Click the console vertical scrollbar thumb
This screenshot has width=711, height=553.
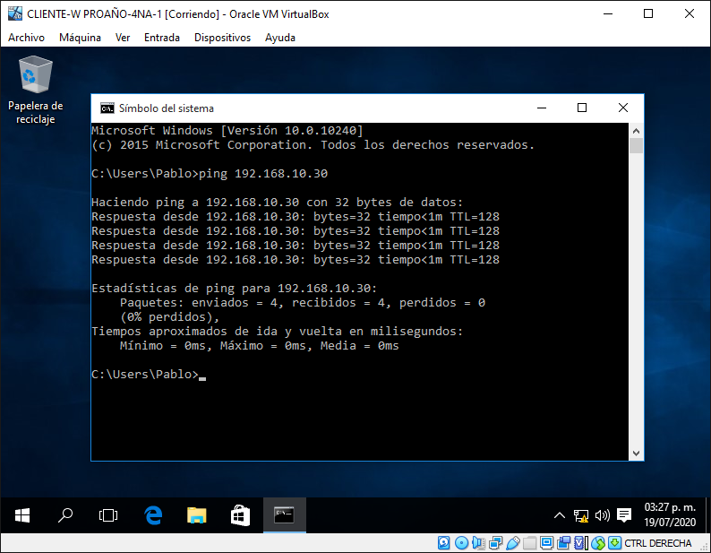click(636, 146)
